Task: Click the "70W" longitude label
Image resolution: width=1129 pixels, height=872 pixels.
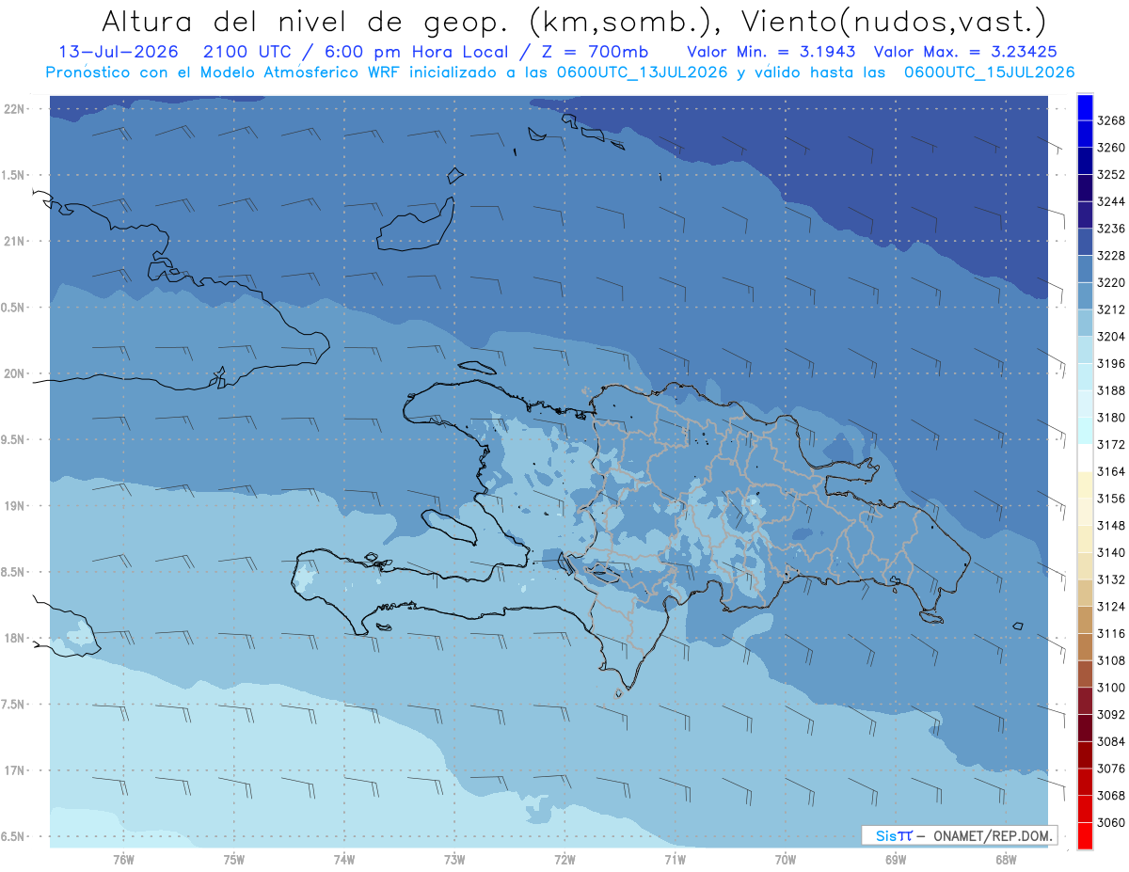Action: point(785,860)
